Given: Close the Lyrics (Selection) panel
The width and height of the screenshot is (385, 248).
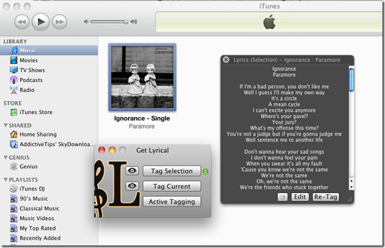Looking at the screenshot, I should (x=226, y=60).
